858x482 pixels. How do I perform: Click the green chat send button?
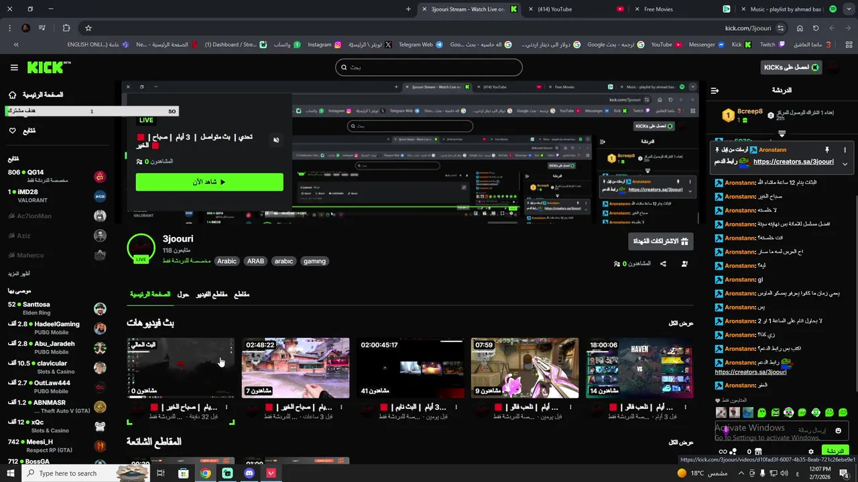[835, 451]
